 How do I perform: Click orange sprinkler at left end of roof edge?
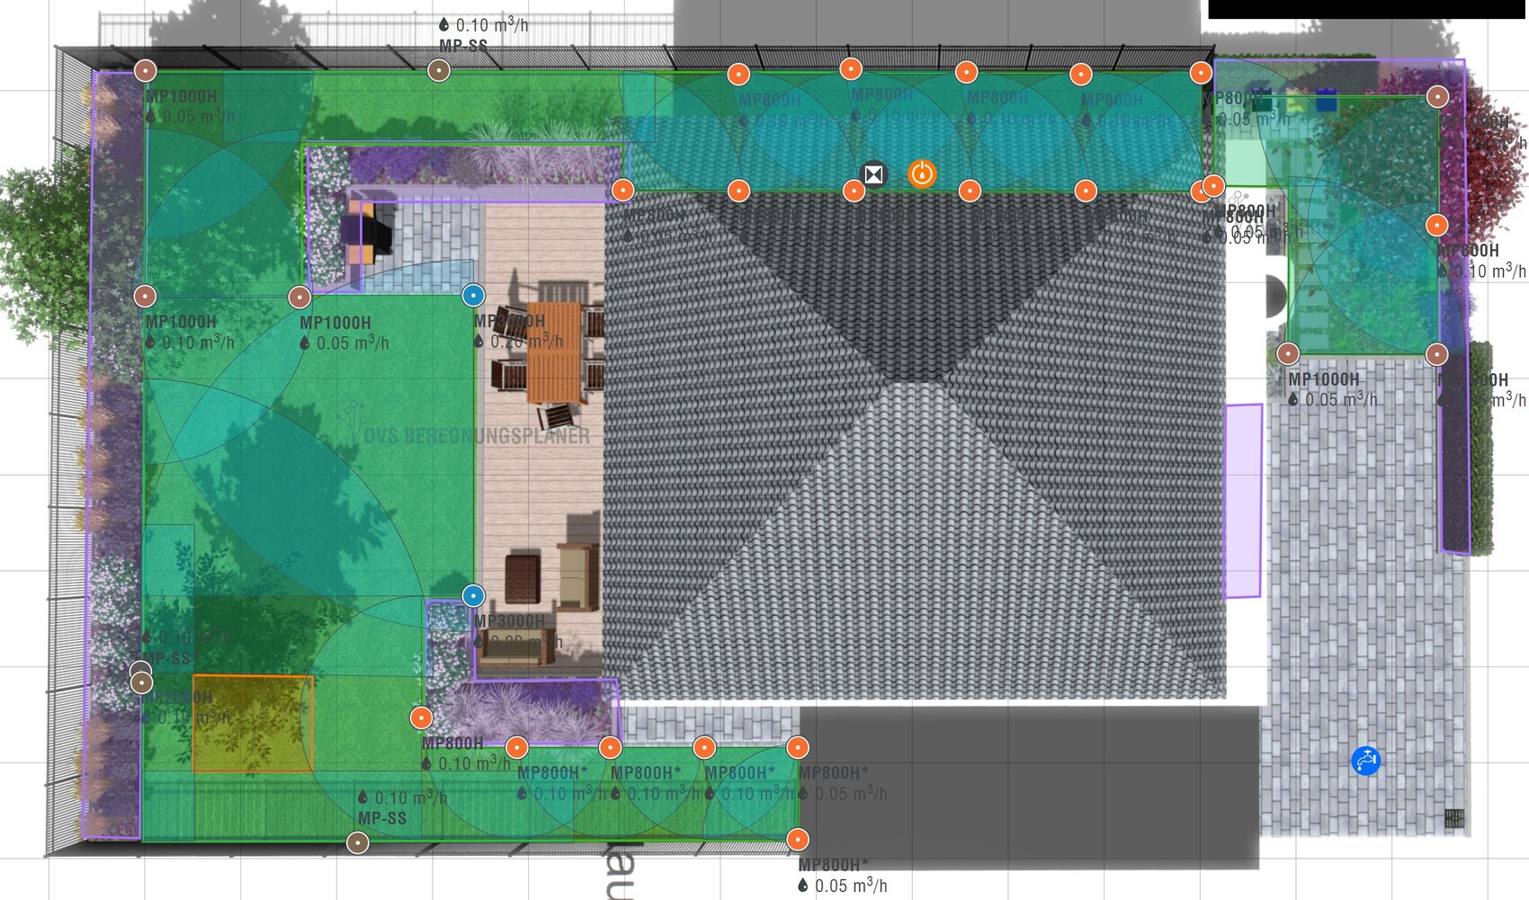622,190
